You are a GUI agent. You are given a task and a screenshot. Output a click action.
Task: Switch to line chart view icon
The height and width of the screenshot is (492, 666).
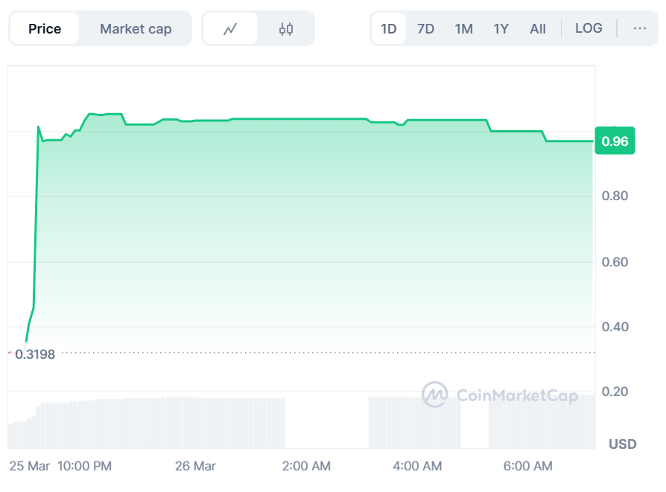pos(230,29)
